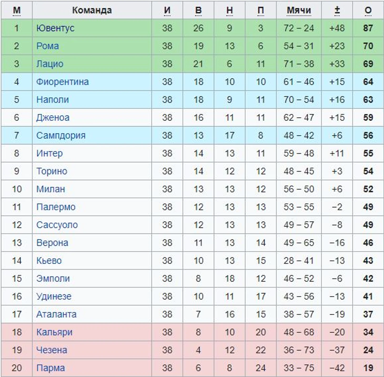Open the Кьево team page

[x=49, y=260]
